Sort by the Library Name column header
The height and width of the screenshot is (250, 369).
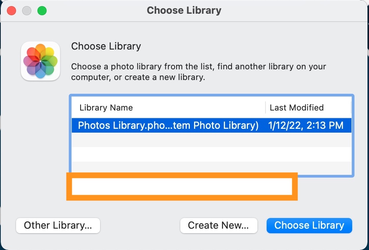point(106,107)
